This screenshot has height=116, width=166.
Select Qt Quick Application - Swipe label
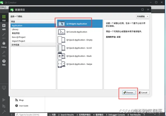[79, 64]
